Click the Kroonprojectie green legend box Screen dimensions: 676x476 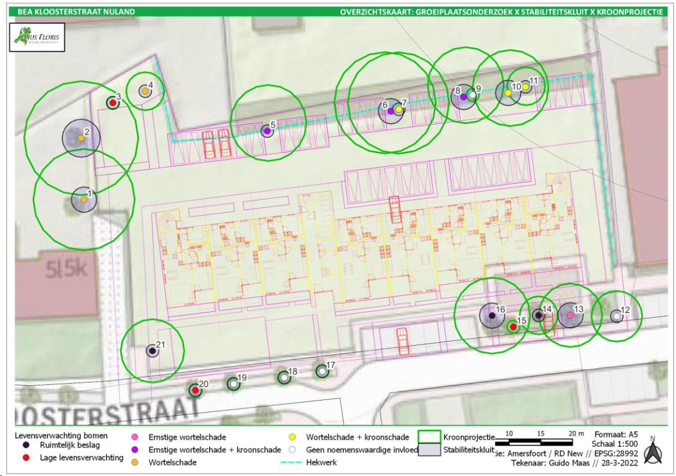[x=429, y=436]
